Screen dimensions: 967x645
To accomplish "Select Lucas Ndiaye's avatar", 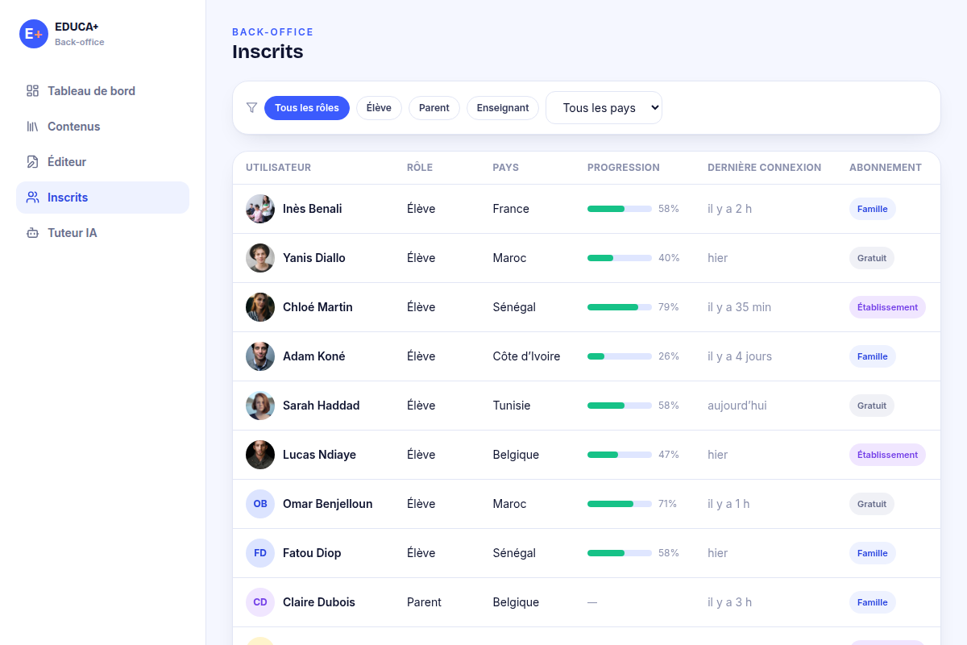I will click(260, 455).
